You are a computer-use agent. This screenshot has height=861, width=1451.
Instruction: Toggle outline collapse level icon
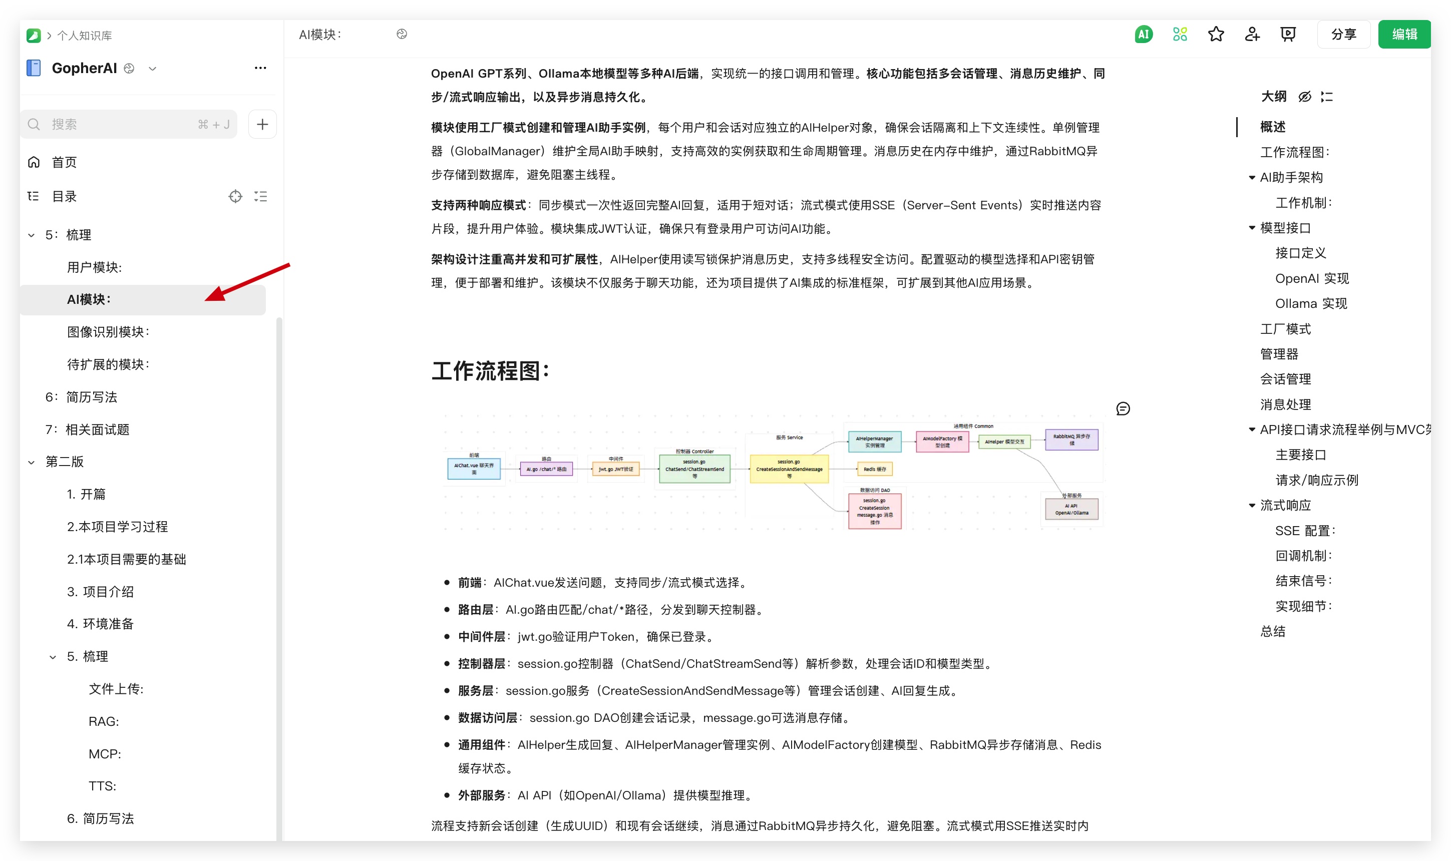point(1326,96)
